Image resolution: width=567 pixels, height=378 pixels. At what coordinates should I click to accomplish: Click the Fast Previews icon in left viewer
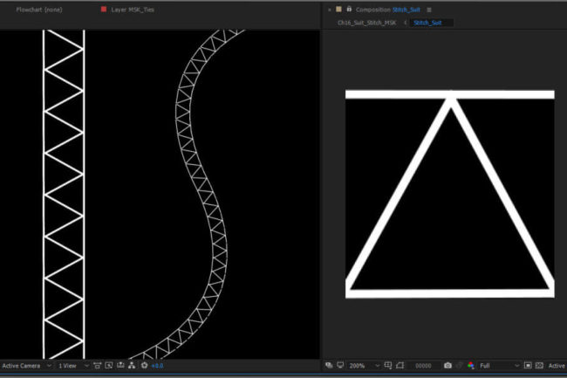tap(107, 366)
